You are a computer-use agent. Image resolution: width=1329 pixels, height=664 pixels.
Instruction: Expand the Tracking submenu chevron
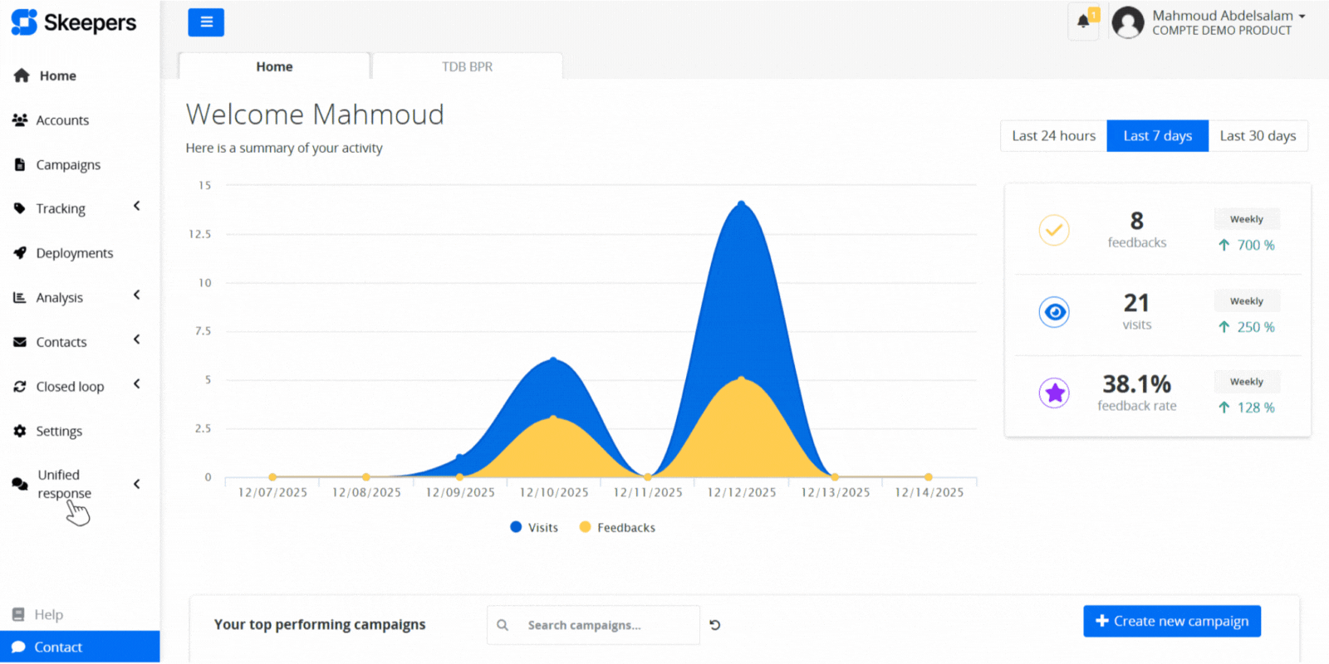[x=137, y=206]
